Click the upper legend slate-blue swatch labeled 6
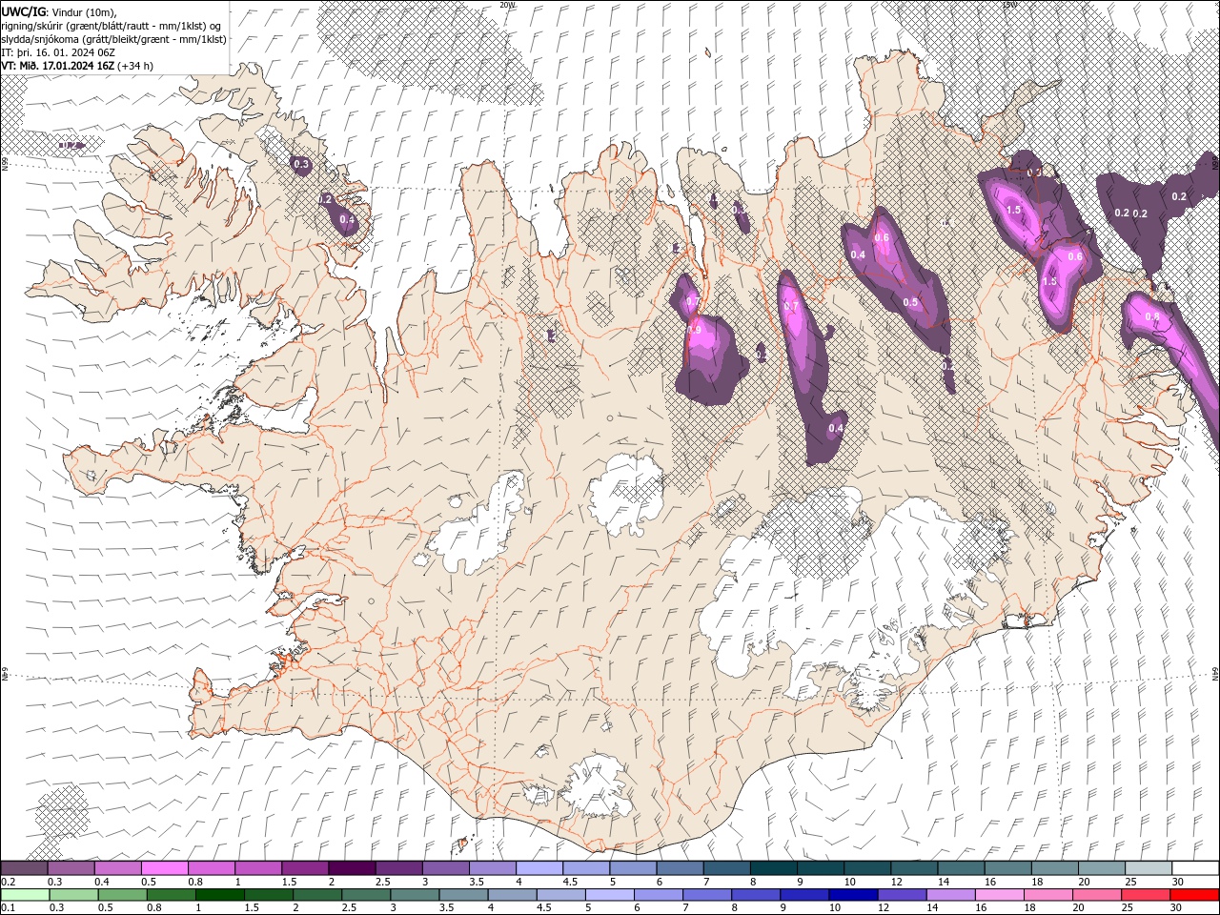Viewport: 1220px width, 915px height. click(680, 868)
